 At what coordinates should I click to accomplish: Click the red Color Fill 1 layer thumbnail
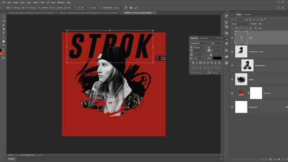241,93
